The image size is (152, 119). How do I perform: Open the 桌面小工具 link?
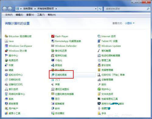click(x=15, y=113)
